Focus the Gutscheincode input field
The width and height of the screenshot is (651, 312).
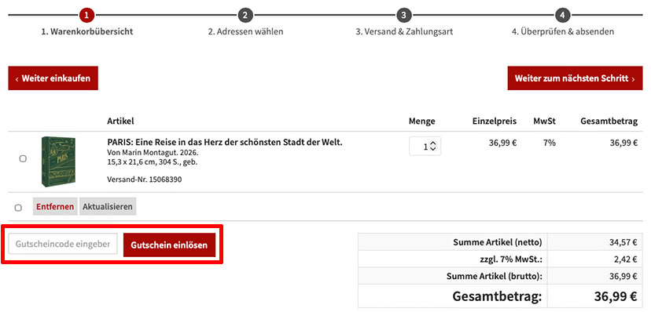[x=63, y=244]
